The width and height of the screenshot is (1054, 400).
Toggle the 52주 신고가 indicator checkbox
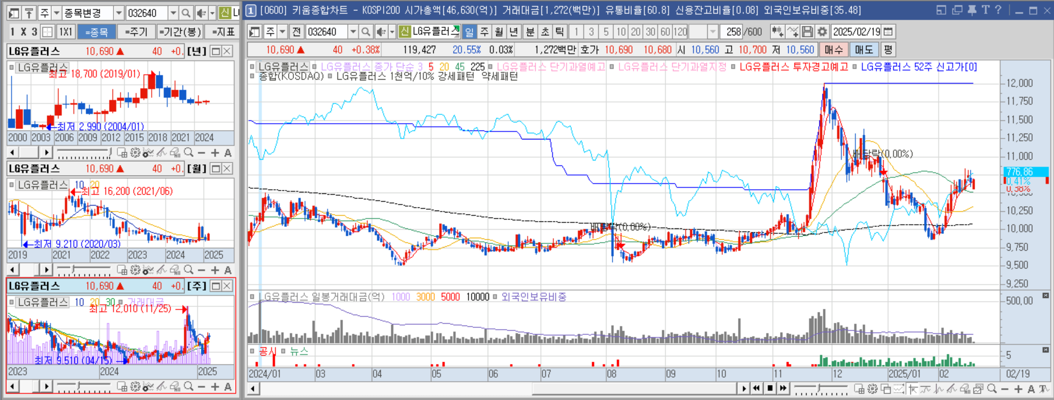(855, 67)
